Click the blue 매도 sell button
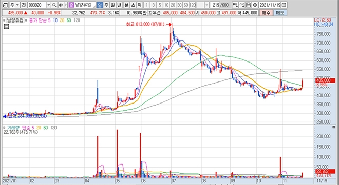The image size is (339, 185). [280, 13]
